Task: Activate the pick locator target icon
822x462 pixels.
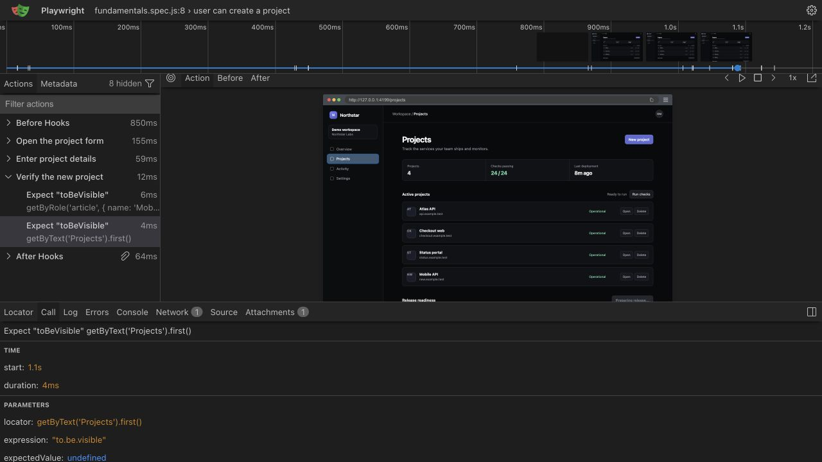Action: [x=171, y=78]
